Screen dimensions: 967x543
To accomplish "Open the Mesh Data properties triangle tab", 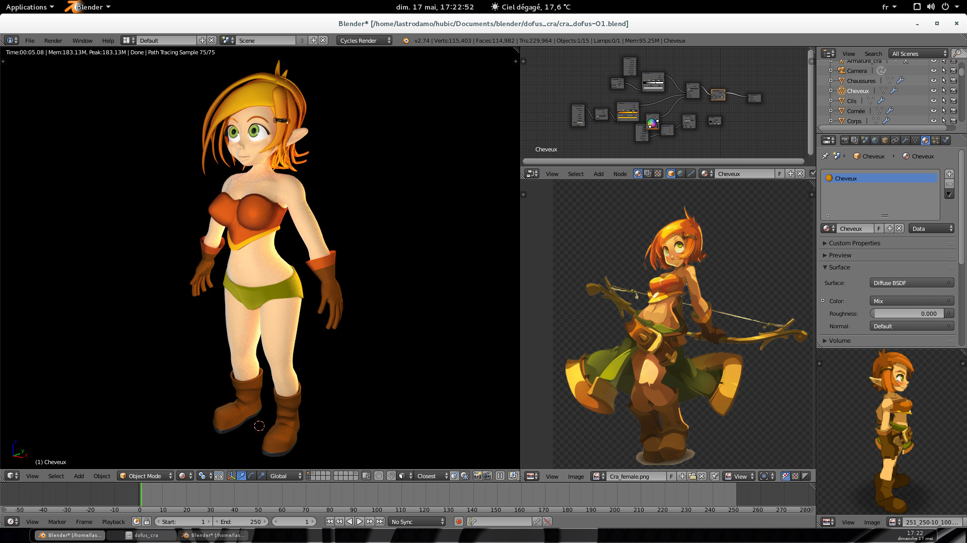I will click(x=915, y=140).
